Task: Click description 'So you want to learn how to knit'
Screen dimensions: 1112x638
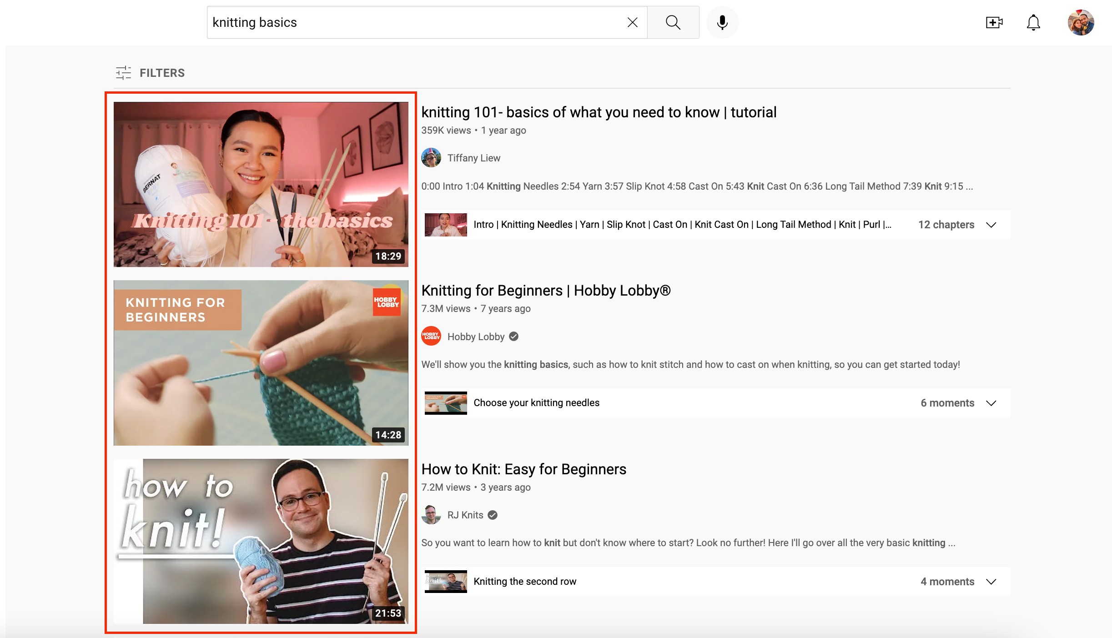Action: click(688, 543)
